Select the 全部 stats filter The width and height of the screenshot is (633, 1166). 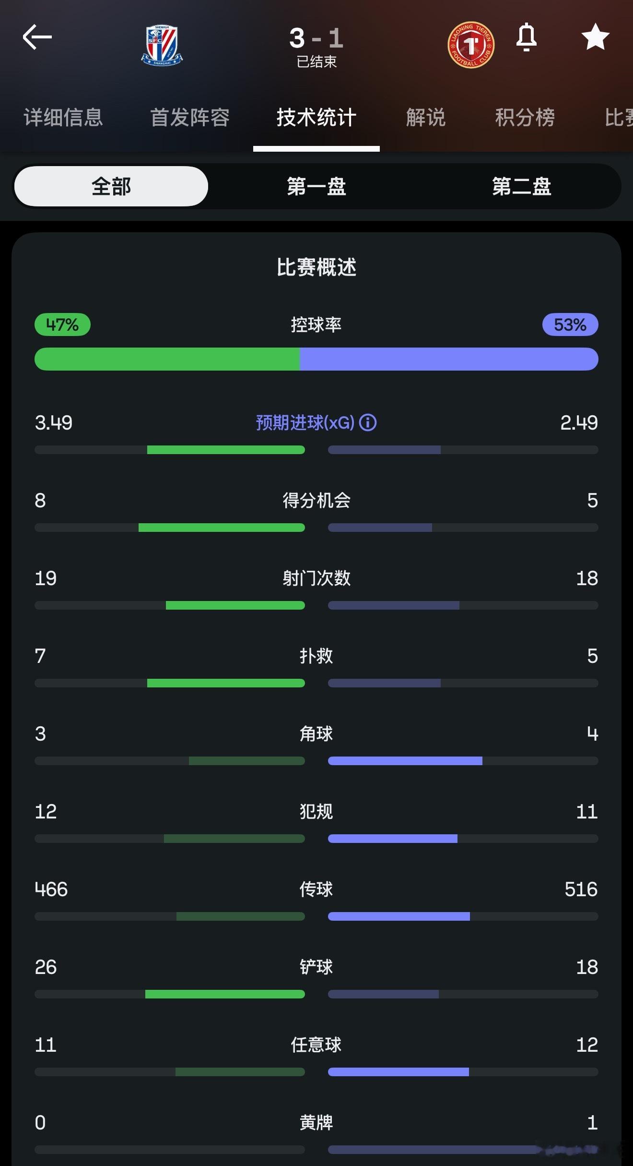tap(111, 186)
